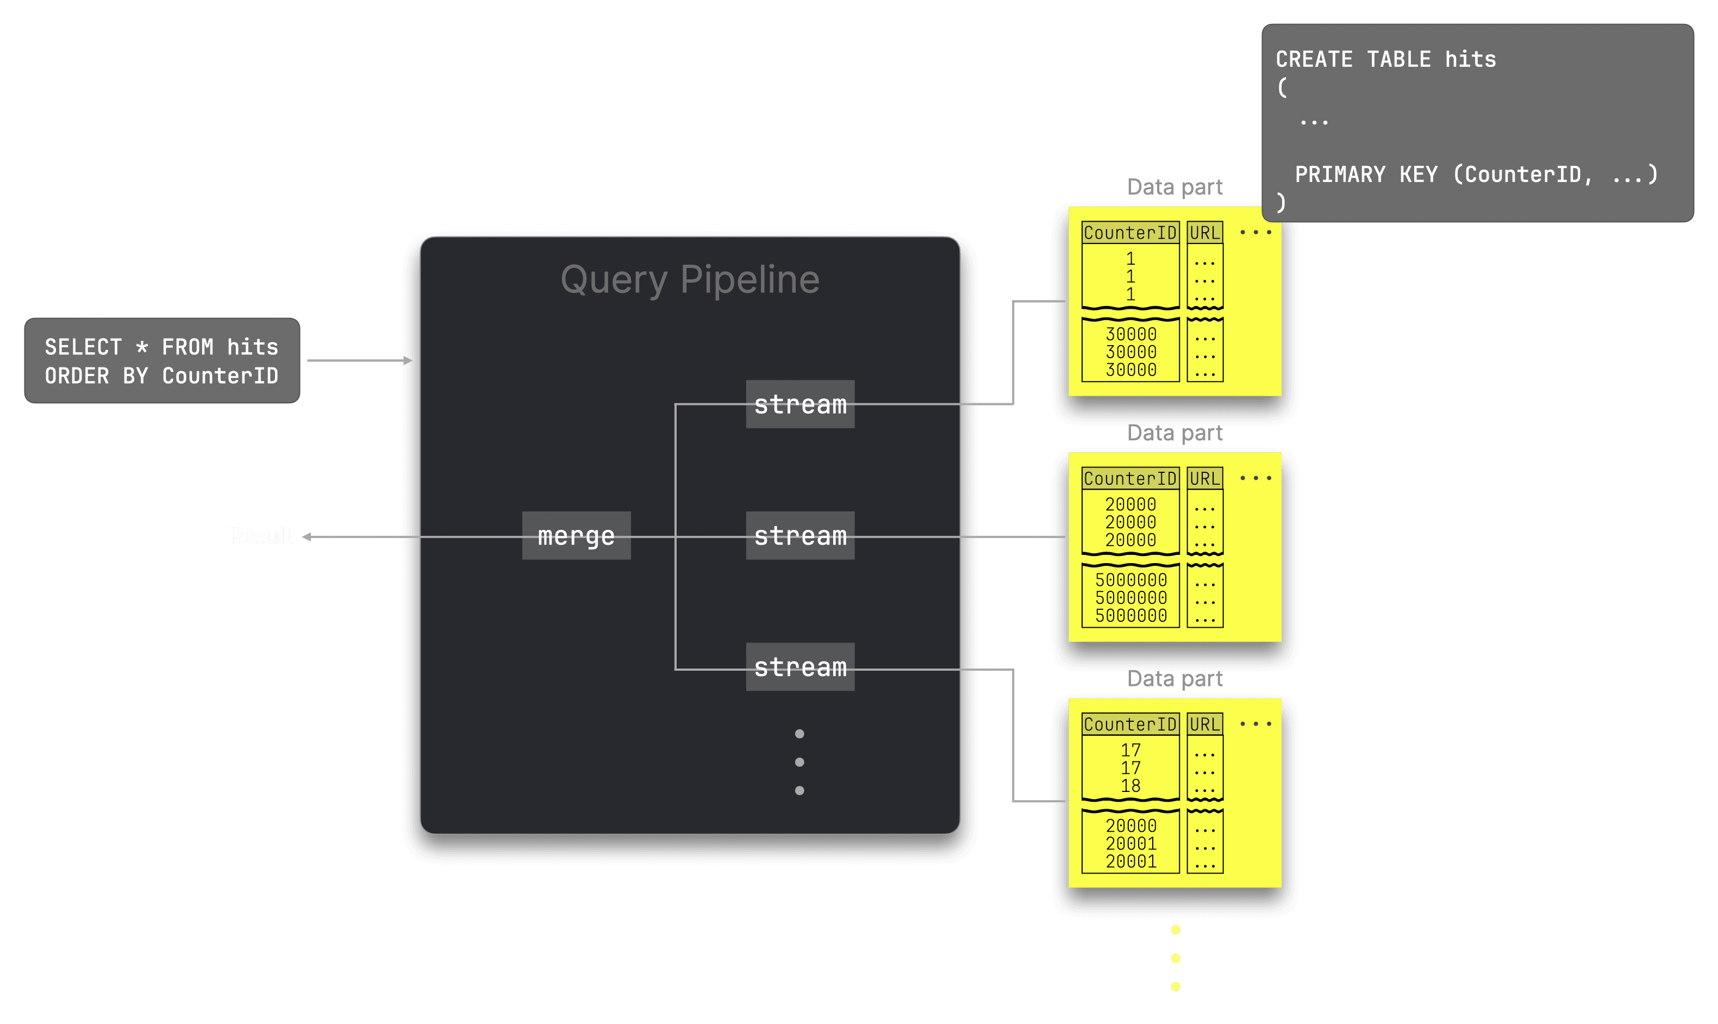The image size is (1718, 1024).
Task: Click the 17, 17, 18 values cell
Action: 1130,767
